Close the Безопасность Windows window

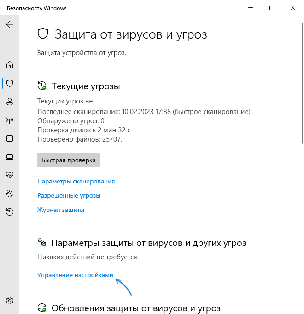click(x=293, y=8)
